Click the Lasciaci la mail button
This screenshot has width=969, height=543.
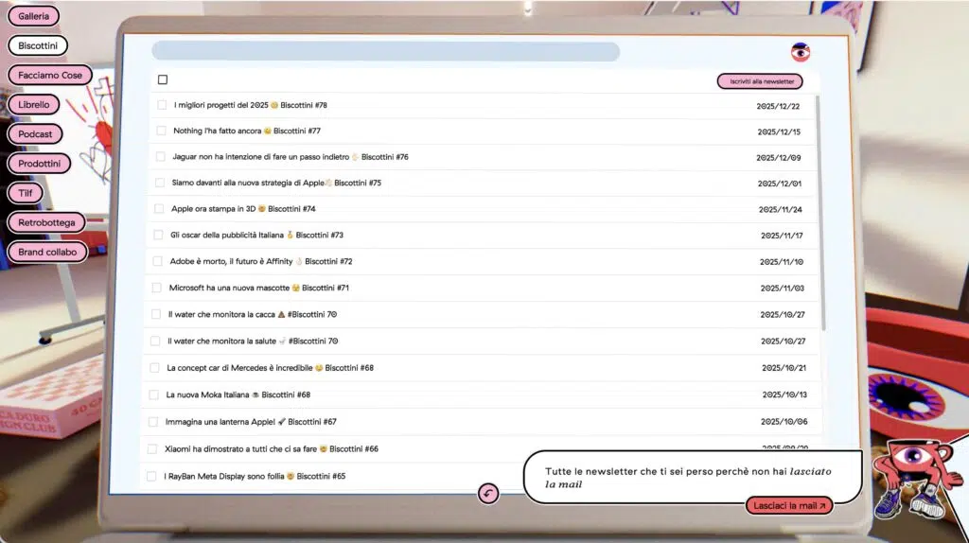[x=789, y=505]
